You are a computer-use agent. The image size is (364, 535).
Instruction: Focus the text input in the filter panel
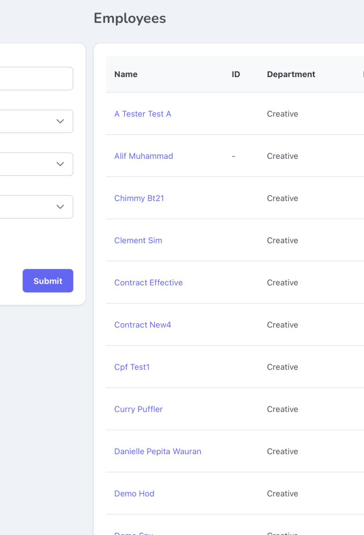(36, 78)
